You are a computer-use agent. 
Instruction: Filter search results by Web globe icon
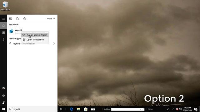point(25,19)
